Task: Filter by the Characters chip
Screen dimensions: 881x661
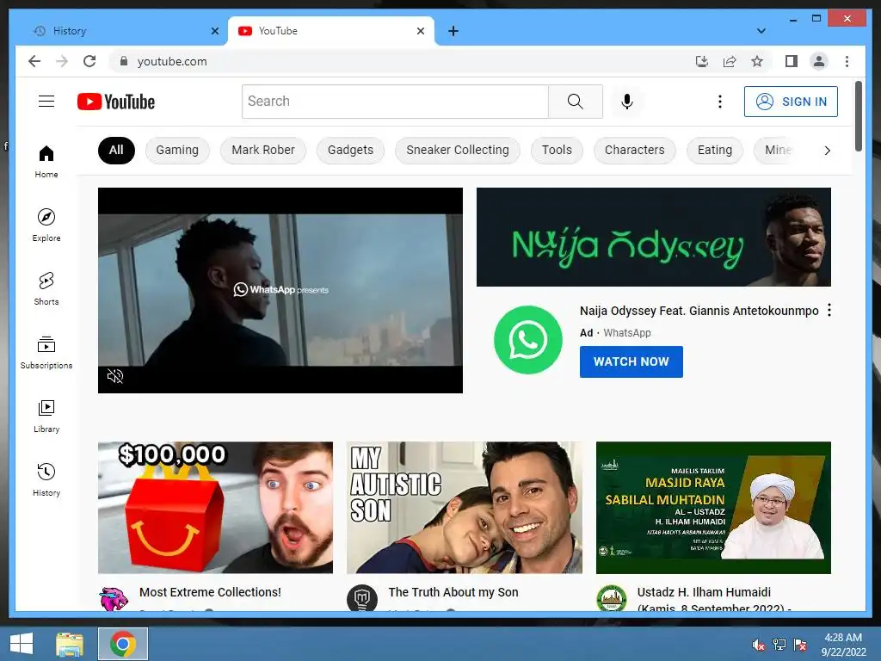Action: click(x=634, y=150)
